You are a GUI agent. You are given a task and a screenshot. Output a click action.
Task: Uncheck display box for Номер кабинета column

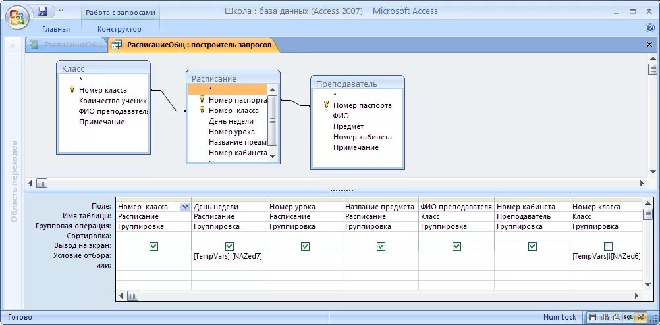tap(532, 246)
